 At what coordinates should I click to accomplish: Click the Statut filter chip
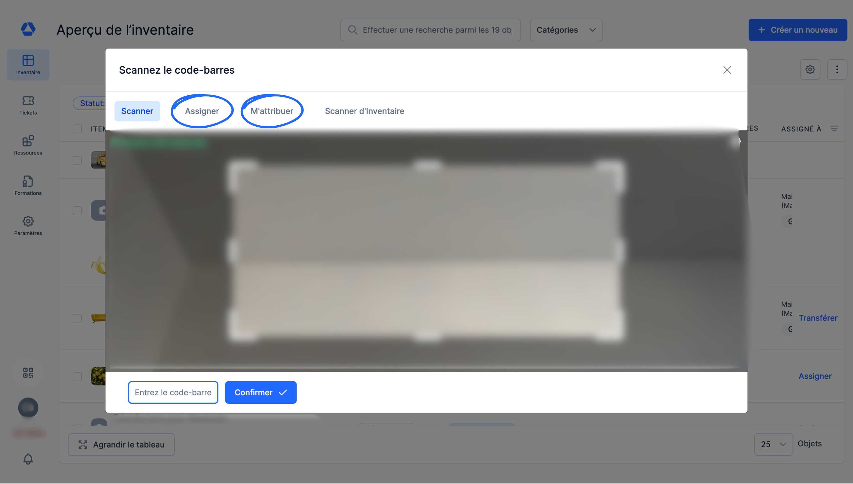(x=89, y=103)
